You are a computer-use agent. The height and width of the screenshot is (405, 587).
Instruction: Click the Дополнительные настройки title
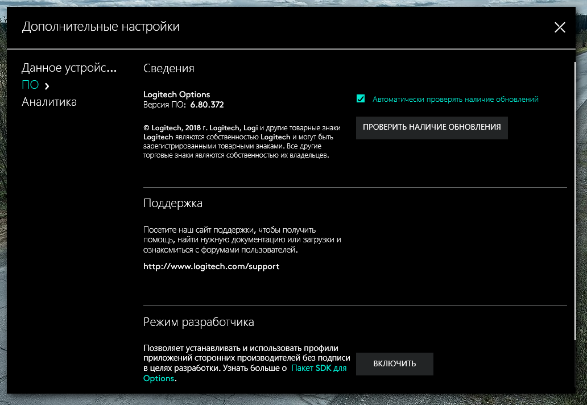coord(101,27)
